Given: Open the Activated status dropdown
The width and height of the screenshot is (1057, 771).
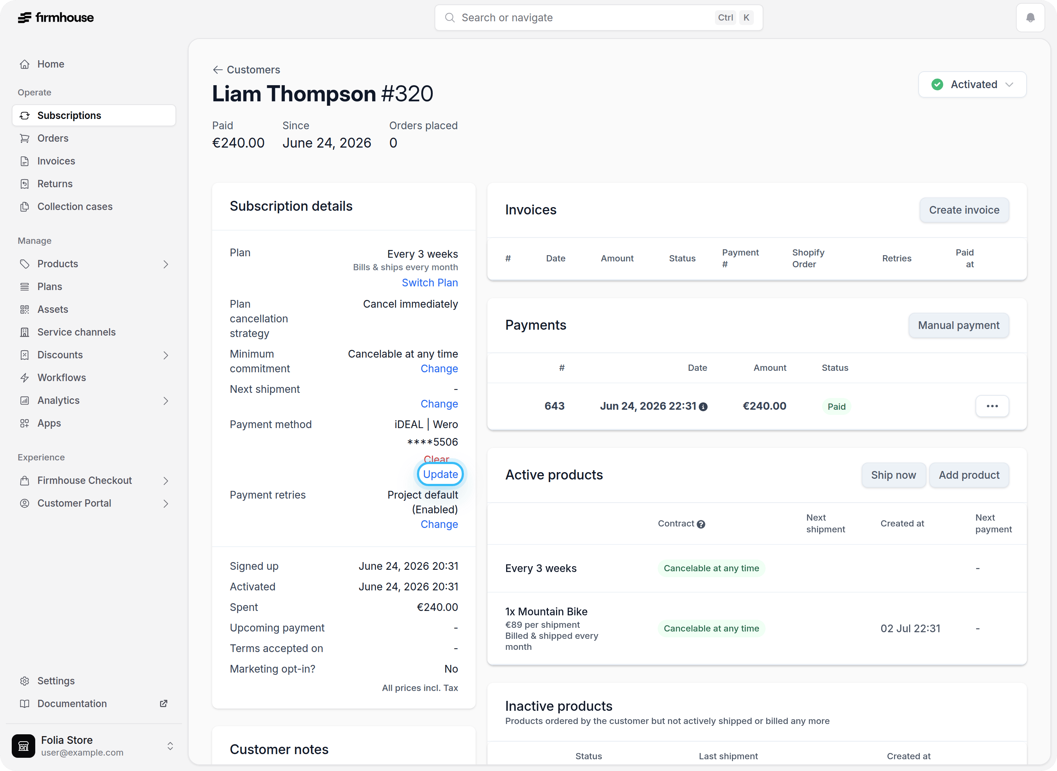Looking at the screenshot, I should pos(972,84).
